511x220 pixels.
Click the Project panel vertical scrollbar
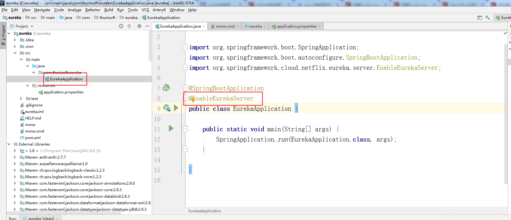click(x=150, y=46)
